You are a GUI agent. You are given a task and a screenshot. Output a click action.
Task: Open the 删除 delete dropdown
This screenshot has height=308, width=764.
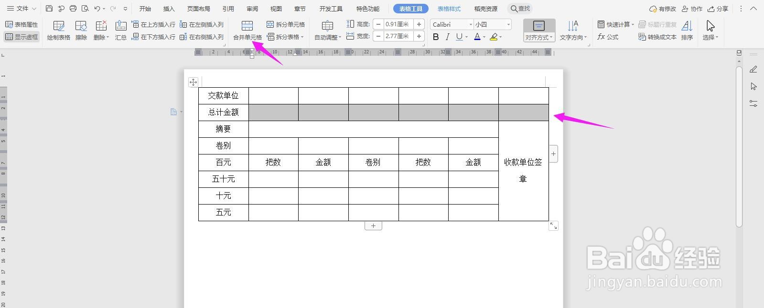(101, 31)
